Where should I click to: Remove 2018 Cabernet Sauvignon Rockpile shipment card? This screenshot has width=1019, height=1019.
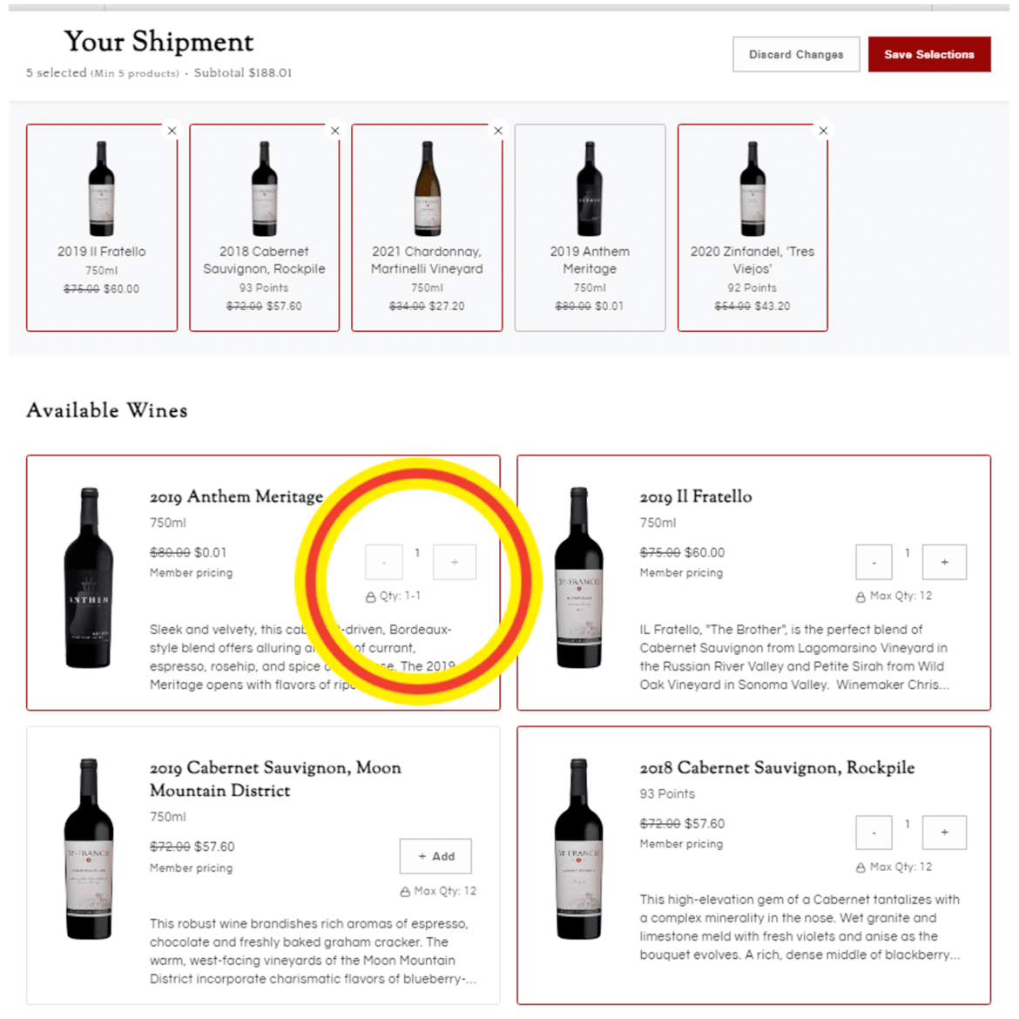point(334,131)
